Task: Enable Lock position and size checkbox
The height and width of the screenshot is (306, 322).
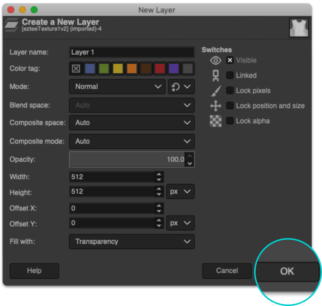Action: [x=230, y=106]
